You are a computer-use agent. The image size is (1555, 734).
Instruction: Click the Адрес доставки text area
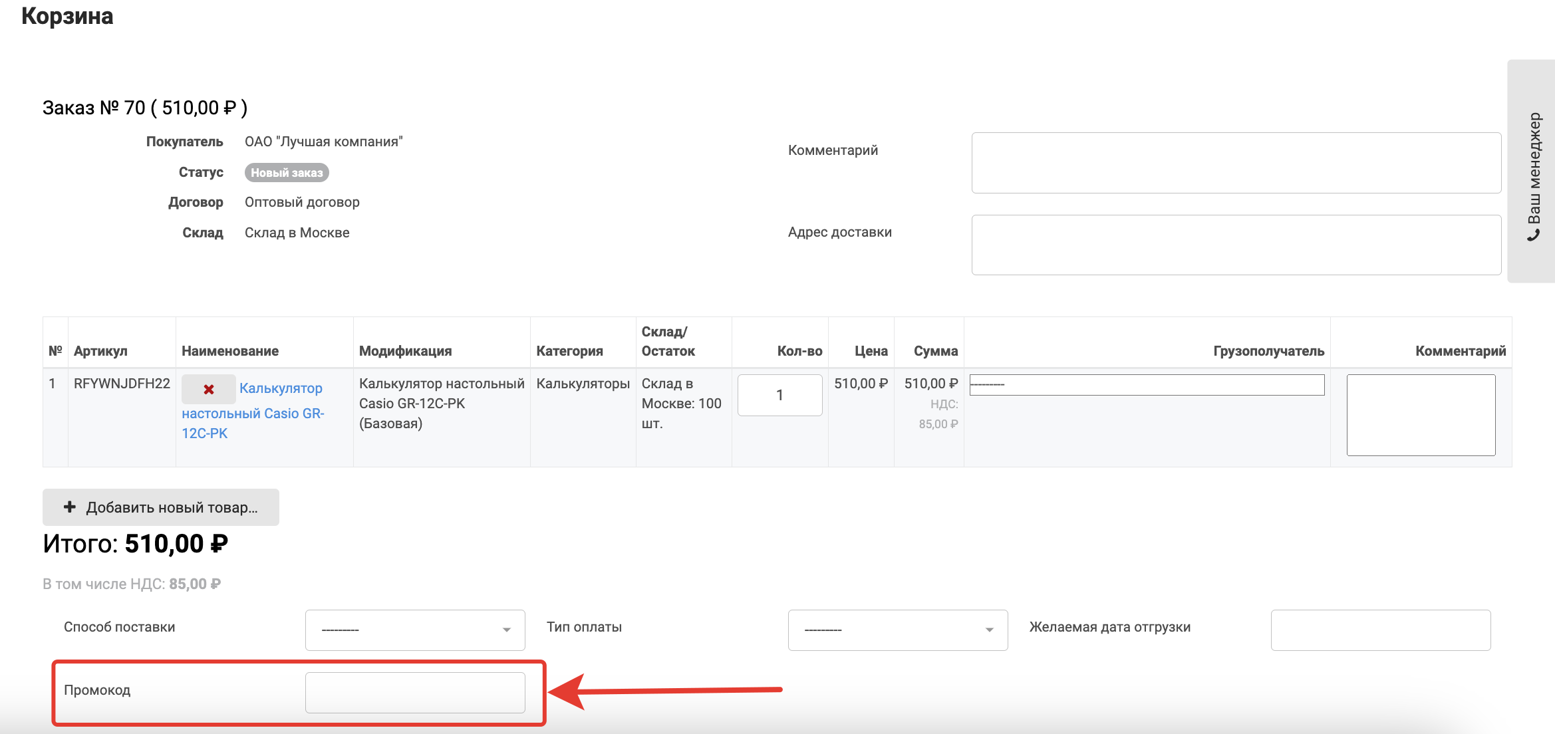tap(1236, 245)
